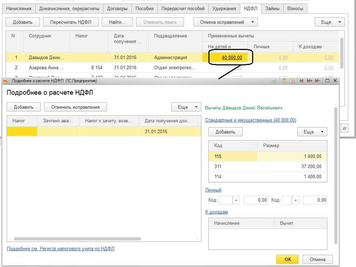Click the M memory store icon

[x=301, y=81]
